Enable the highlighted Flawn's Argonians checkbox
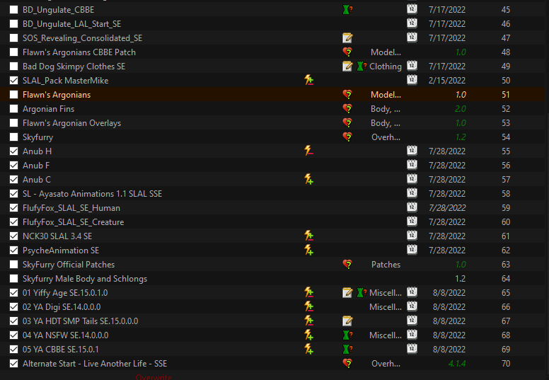This screenshot has width=549, height=380. tap(13, 95)
